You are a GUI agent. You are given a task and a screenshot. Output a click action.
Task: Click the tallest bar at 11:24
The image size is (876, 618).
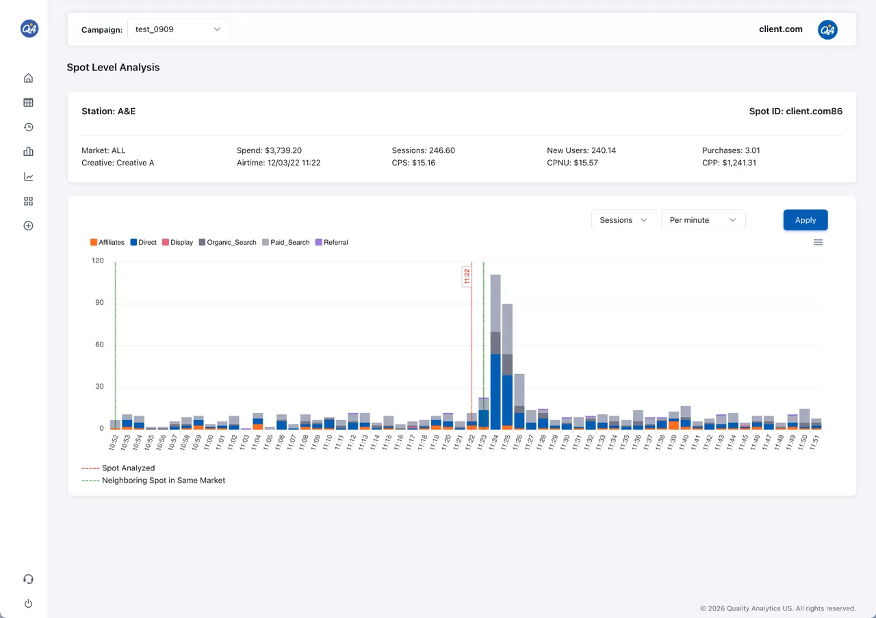[495, 352]
